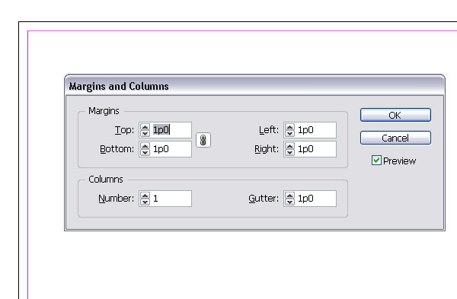Increase the Right margin with up arrow

coord(289,145)
